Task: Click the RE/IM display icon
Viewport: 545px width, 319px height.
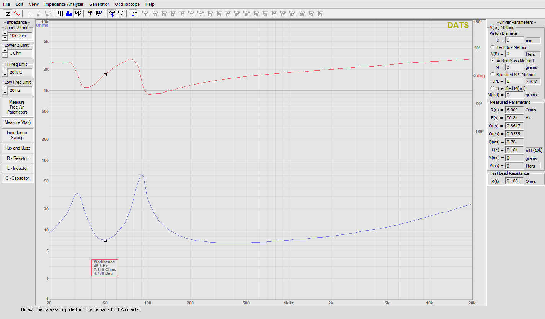Action: 121,13
